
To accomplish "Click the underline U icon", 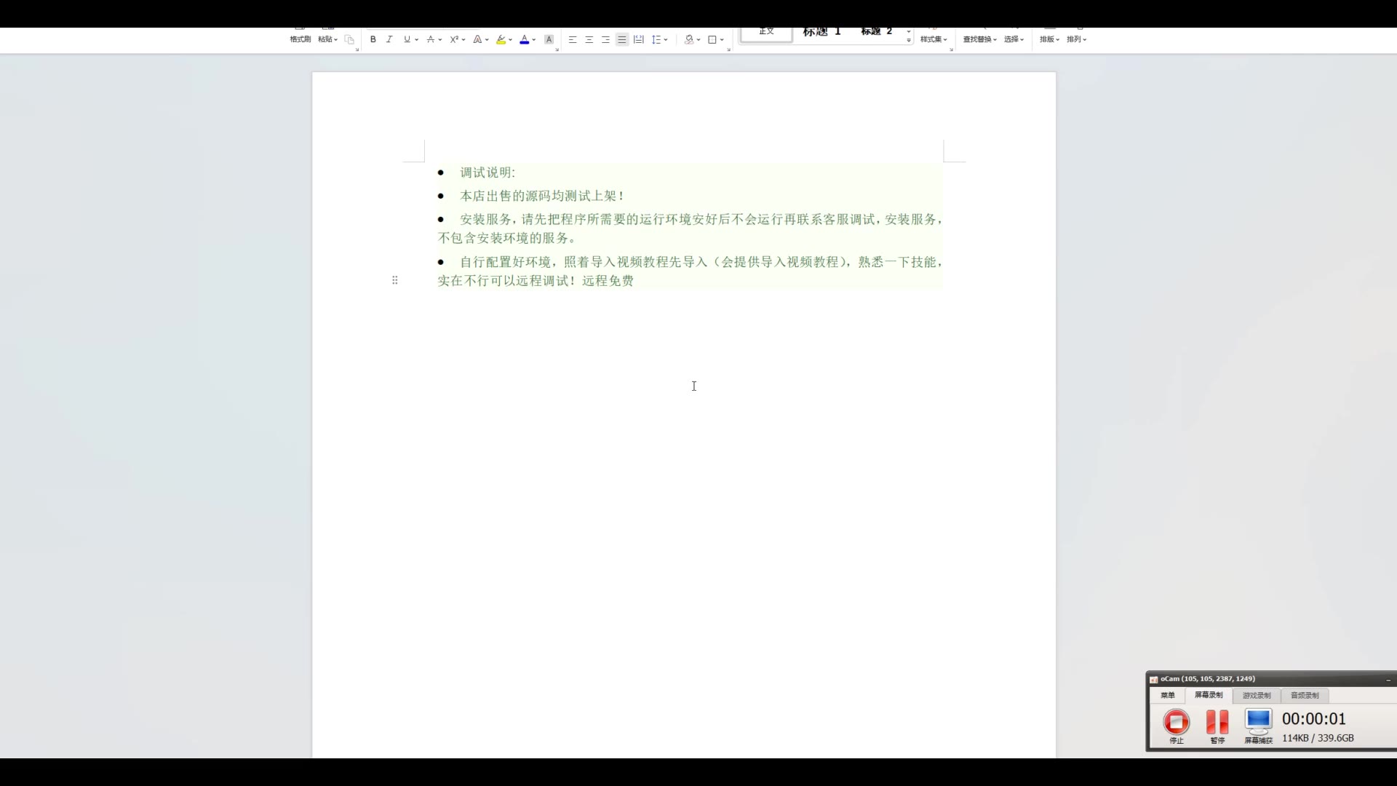I will coord(407,39).
